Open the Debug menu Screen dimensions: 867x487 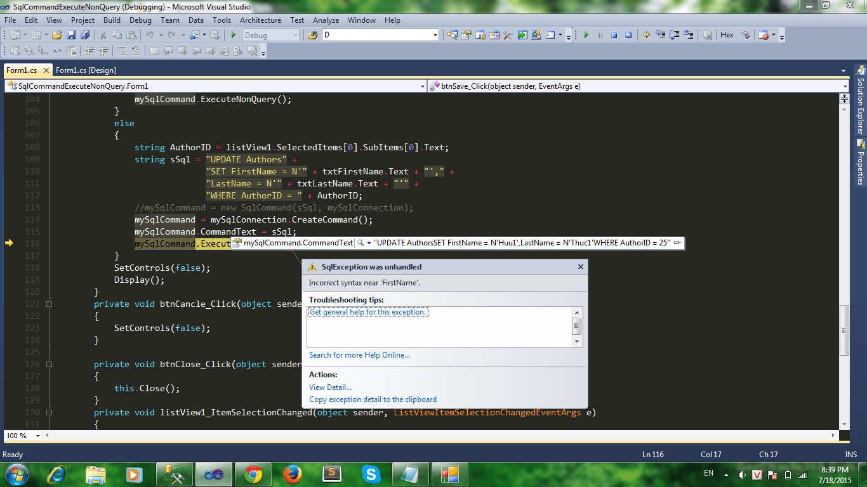click(x=140, y=20)
